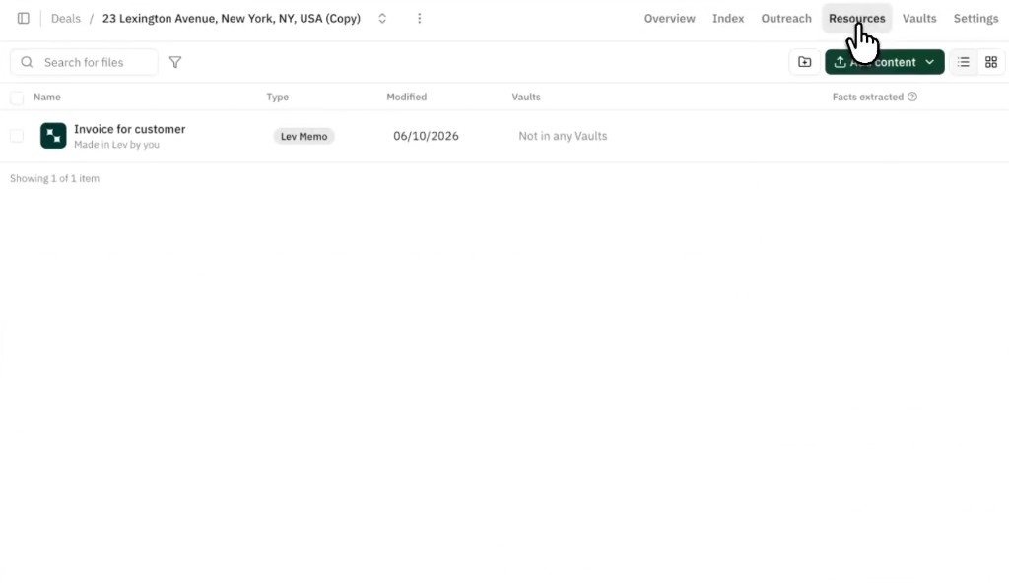Open the deal switcher chevrons
The width and height of the screenshot is (1009, 587).
382,18
